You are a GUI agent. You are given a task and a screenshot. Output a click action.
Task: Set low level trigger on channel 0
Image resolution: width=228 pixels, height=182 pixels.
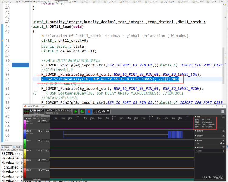pos(48,121)
